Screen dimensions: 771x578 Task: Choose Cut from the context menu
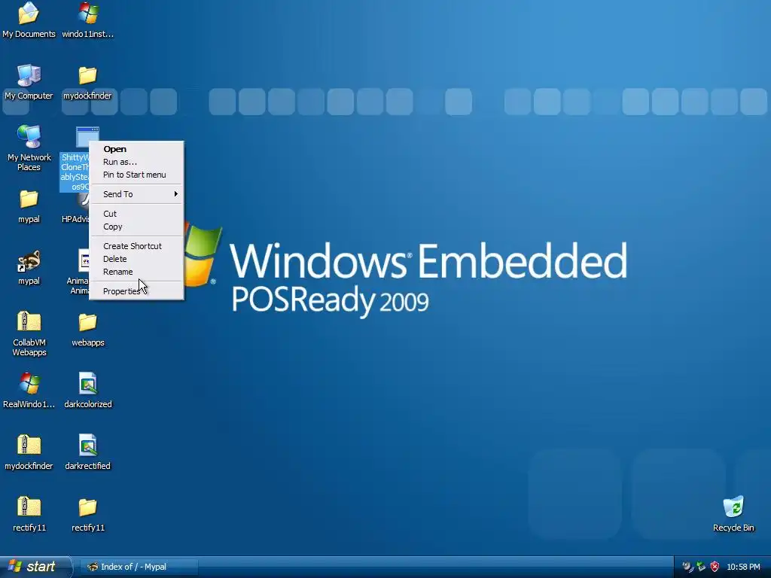(x=136, y=214)
